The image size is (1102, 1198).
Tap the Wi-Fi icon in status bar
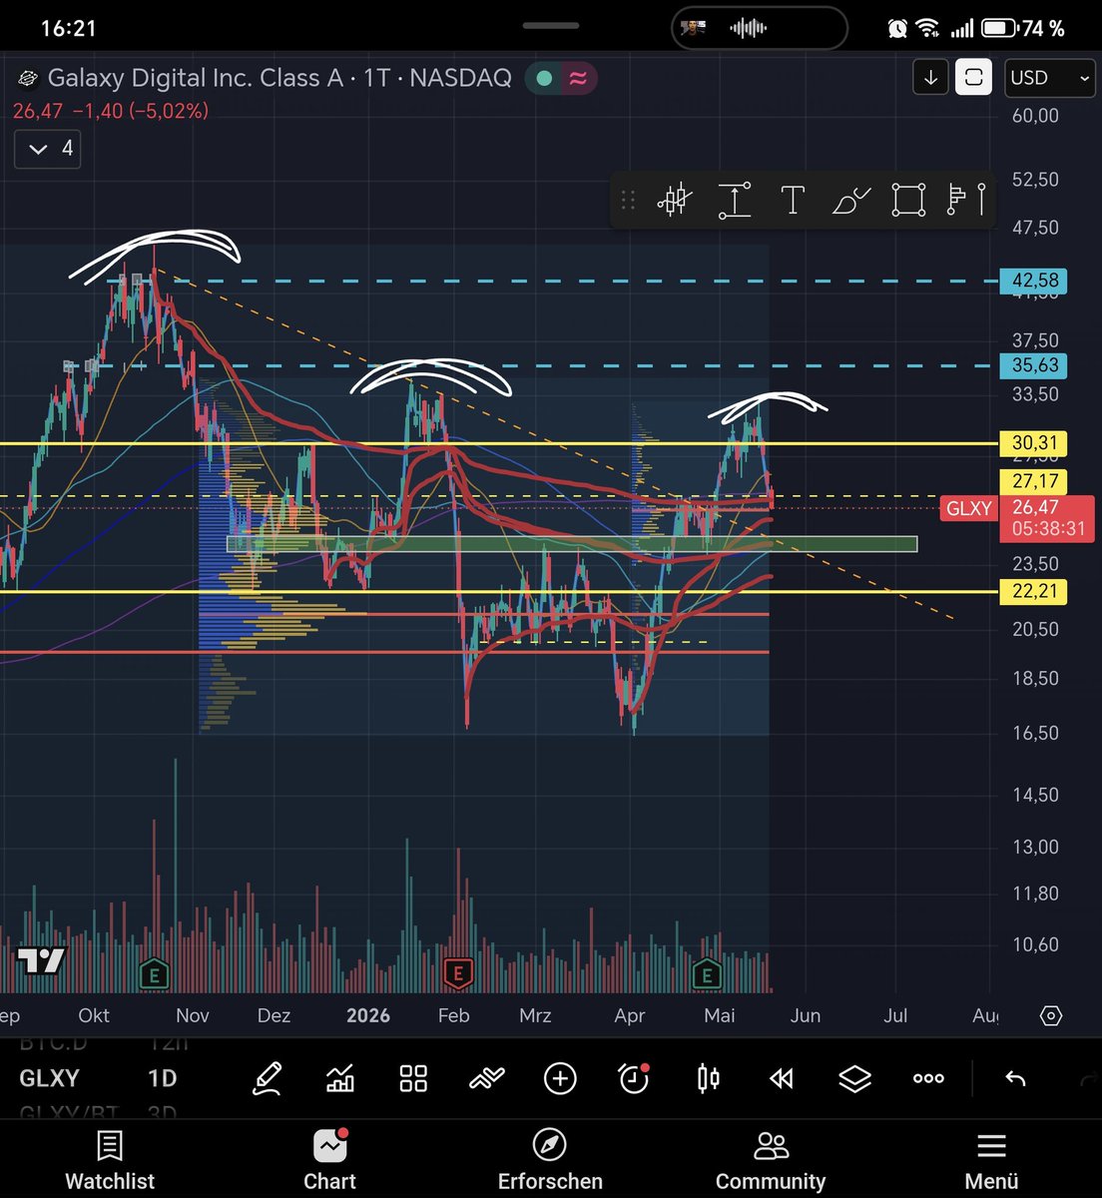coord(928,29)
